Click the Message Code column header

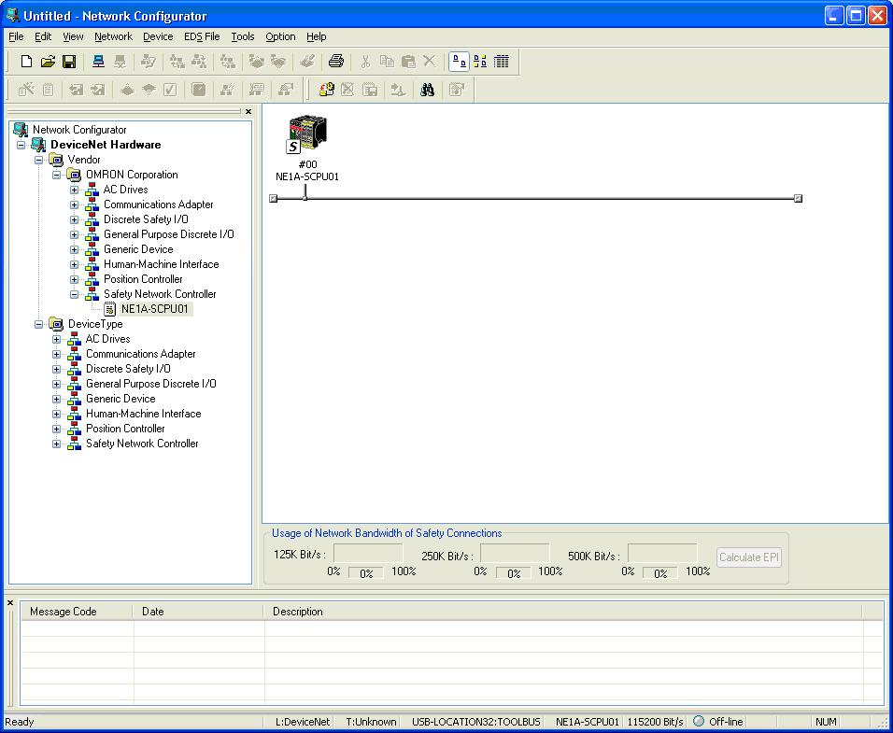[77, 612]
